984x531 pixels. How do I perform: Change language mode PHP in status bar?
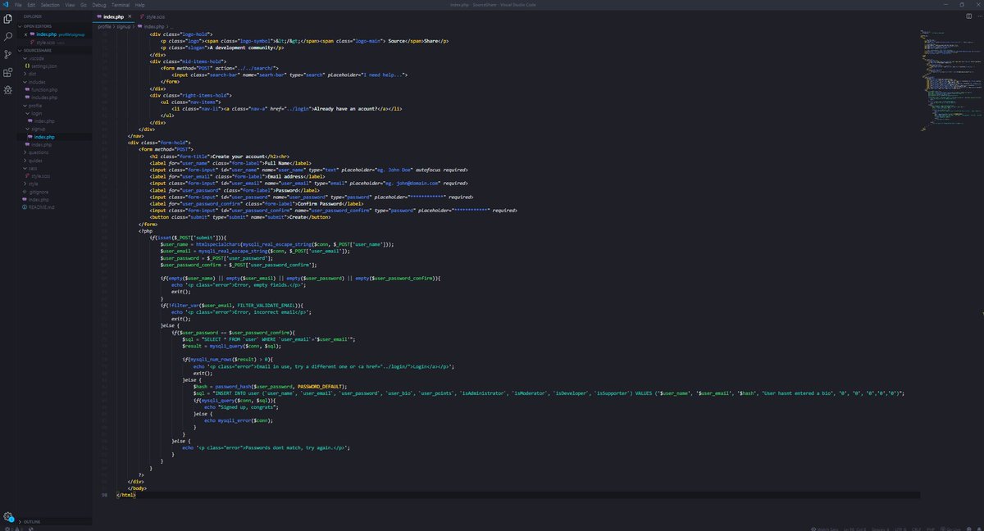(x=930, y=529)
